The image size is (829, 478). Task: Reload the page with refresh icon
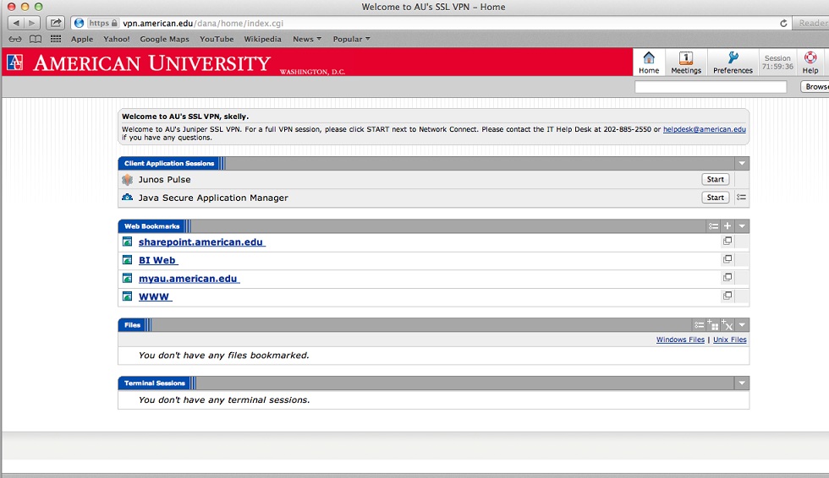coord(783,23)
